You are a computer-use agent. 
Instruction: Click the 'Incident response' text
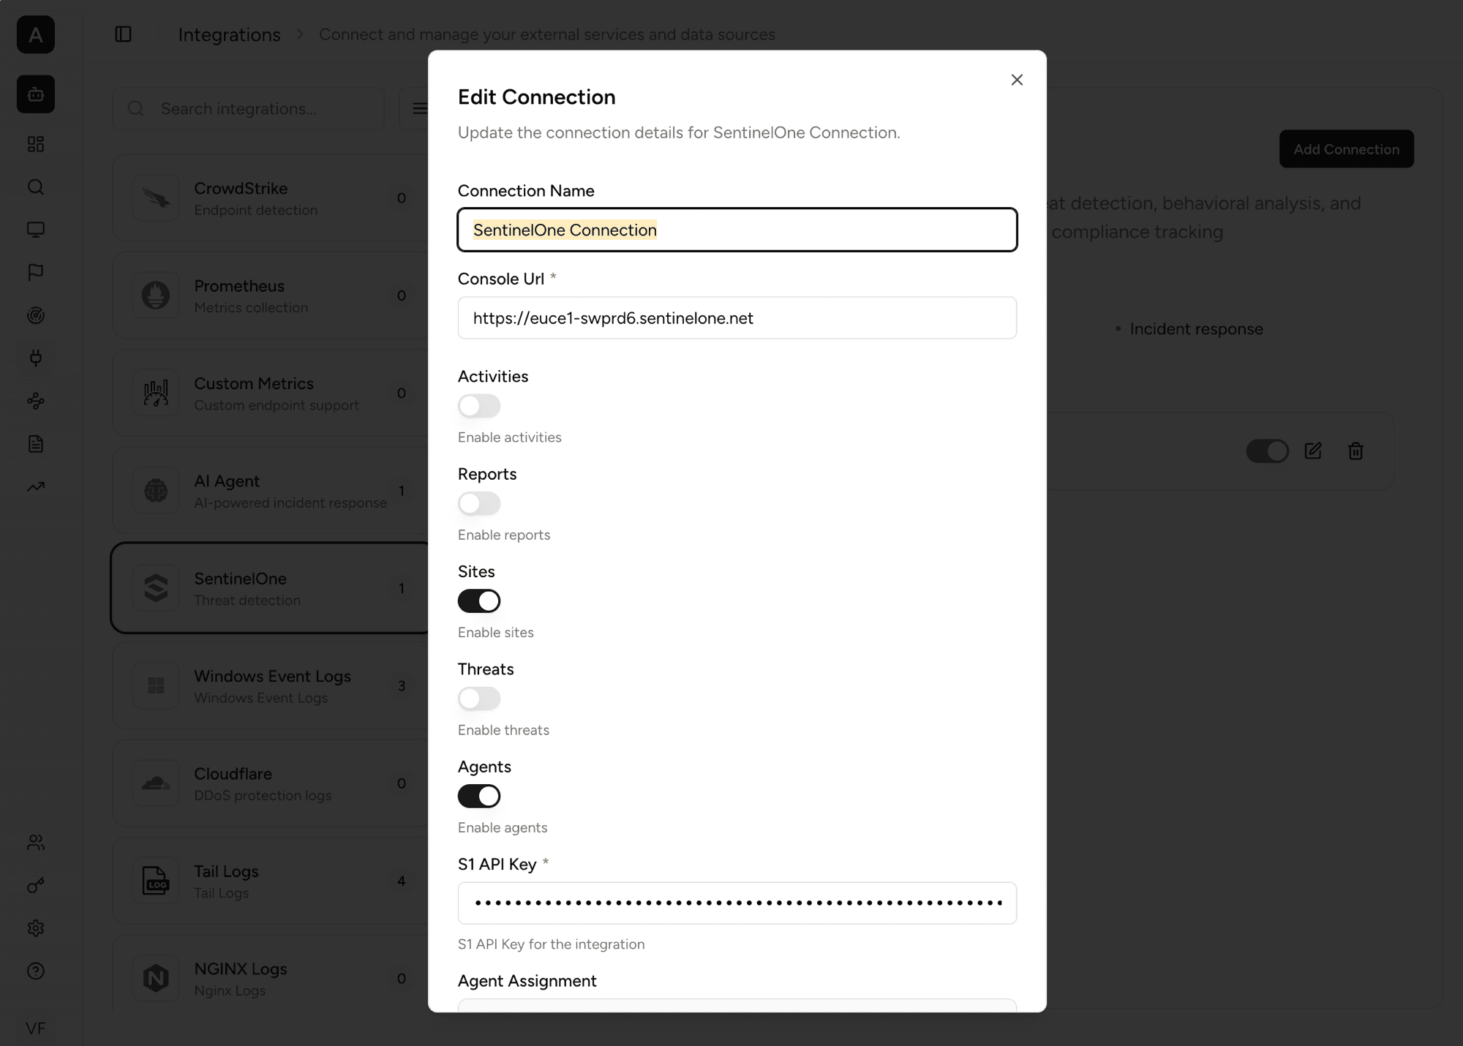point(1196,329)
